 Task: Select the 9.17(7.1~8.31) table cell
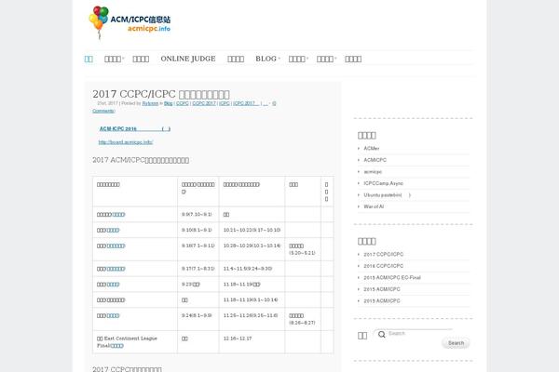pos(198,269)
